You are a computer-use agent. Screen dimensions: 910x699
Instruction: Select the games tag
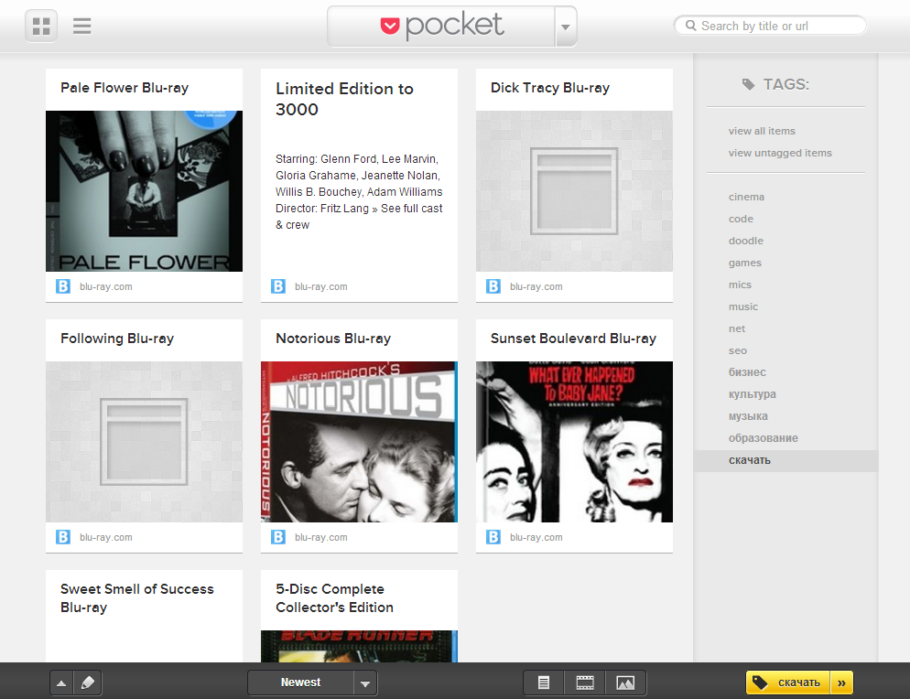[744, 263]
